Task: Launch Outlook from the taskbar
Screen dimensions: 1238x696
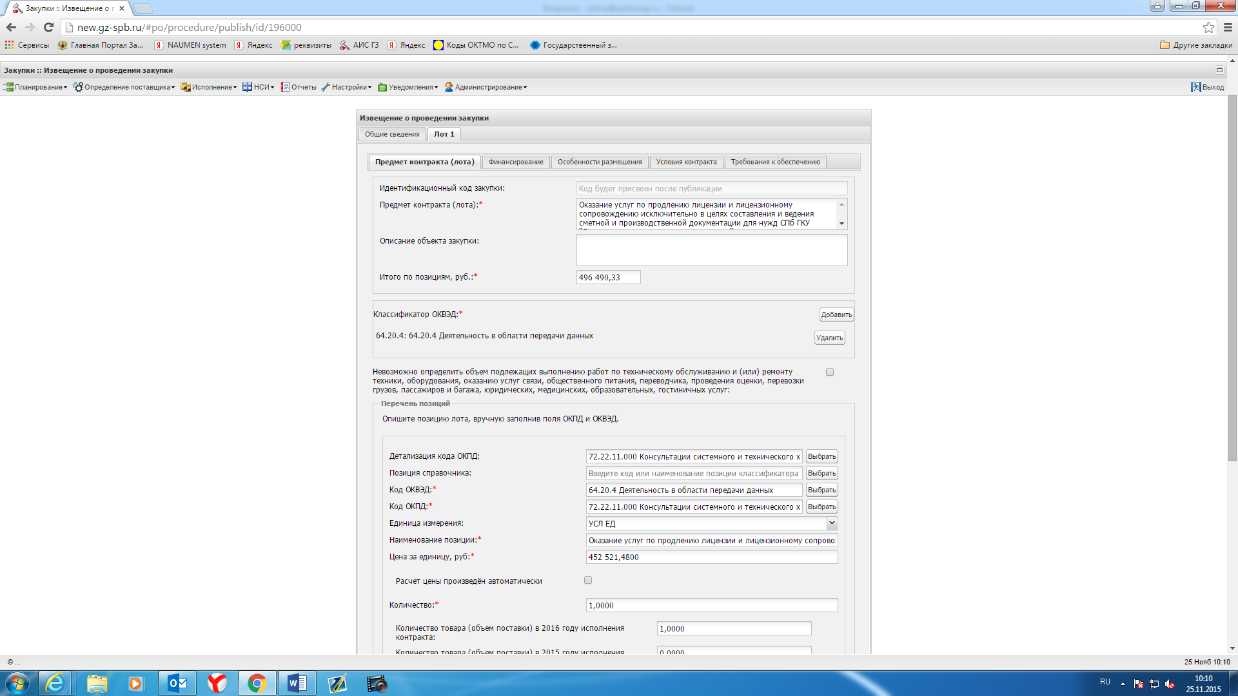Action: click(177, 683)
